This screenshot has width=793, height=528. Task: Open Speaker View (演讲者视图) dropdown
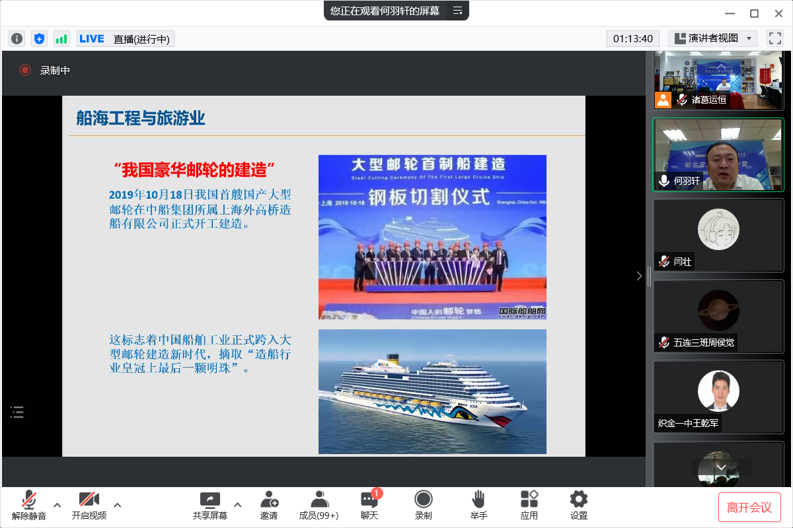coord(712,38)
